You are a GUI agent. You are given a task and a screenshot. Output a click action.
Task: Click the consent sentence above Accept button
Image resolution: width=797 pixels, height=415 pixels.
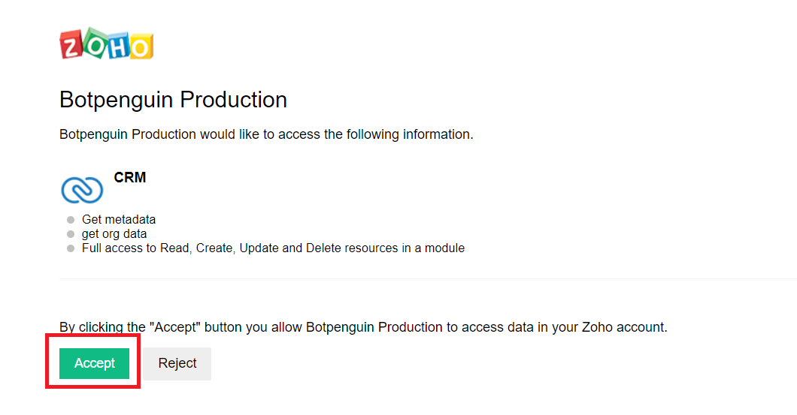pyautogui.click(x=363, y=327)
